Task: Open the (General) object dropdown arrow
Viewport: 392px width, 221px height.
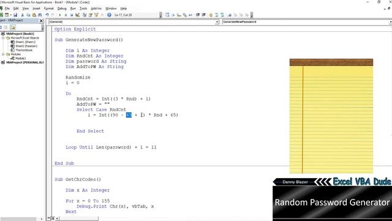Action: pos(217,22)
